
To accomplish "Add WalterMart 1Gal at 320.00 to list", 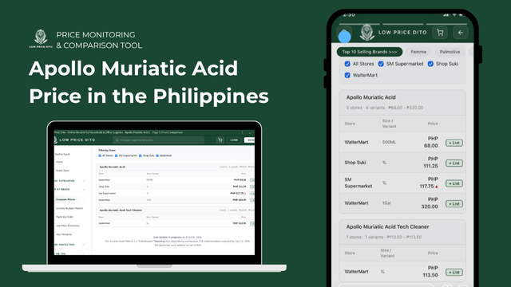I will pos(454,204).
